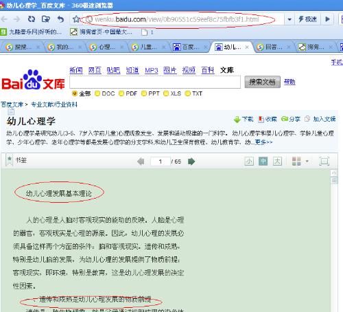The width and height of the screenshot is (343, 312).
Task: Open the 视频 navigation link
Action: [x=189, y=70]
